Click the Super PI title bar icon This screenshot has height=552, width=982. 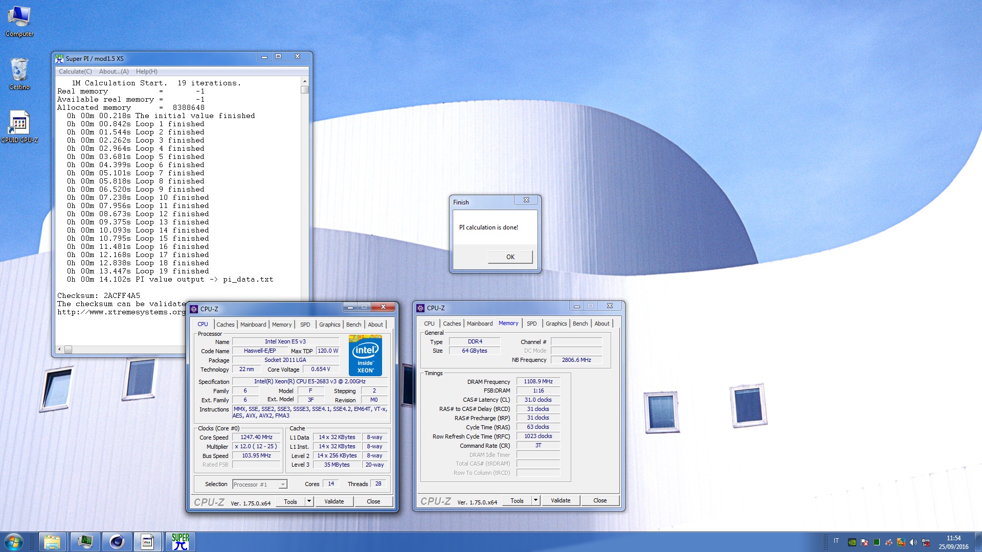coord(59,58)
